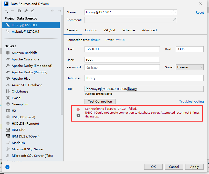The width and height of the screenshot is (209, 174).
Task: Add a new data source with the plus icon
Action: tap(6, 11)
